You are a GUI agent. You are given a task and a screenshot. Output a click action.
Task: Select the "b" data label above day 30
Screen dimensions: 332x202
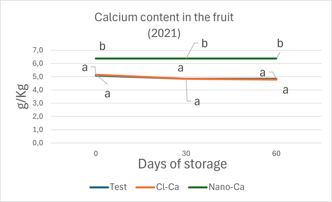pyautogui.click(x=205, y=44)
